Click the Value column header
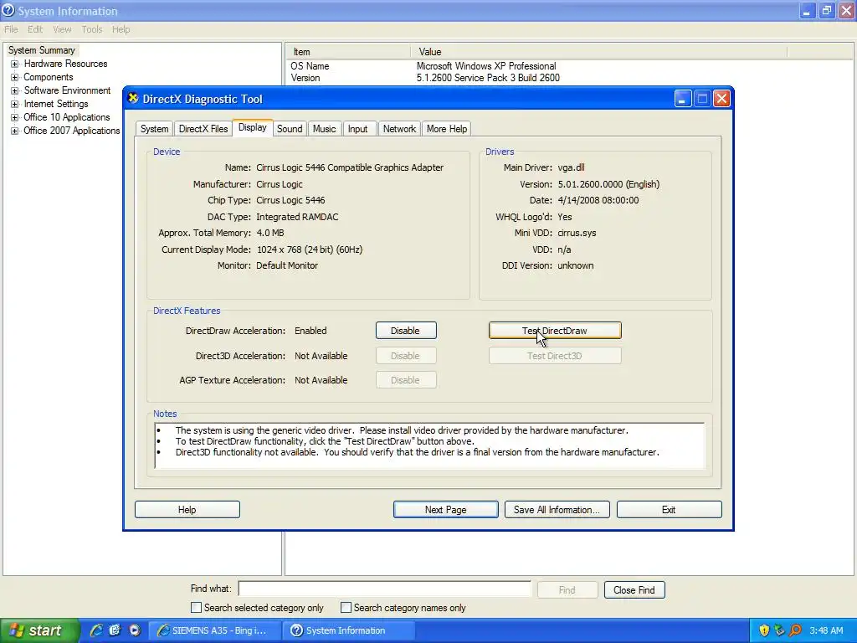 click(598, 52)
